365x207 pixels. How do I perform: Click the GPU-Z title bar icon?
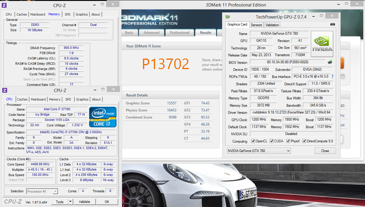[x=228, y=17]
